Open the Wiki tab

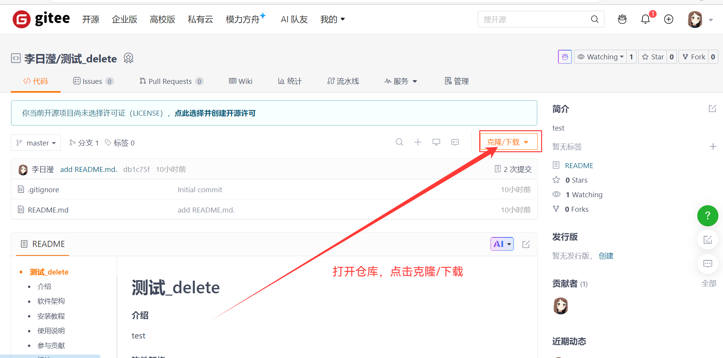click(241, 81)
